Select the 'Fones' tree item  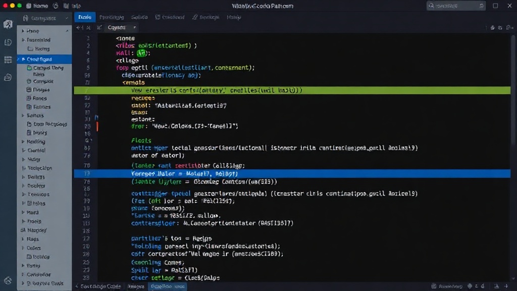[x=39, y=99]
